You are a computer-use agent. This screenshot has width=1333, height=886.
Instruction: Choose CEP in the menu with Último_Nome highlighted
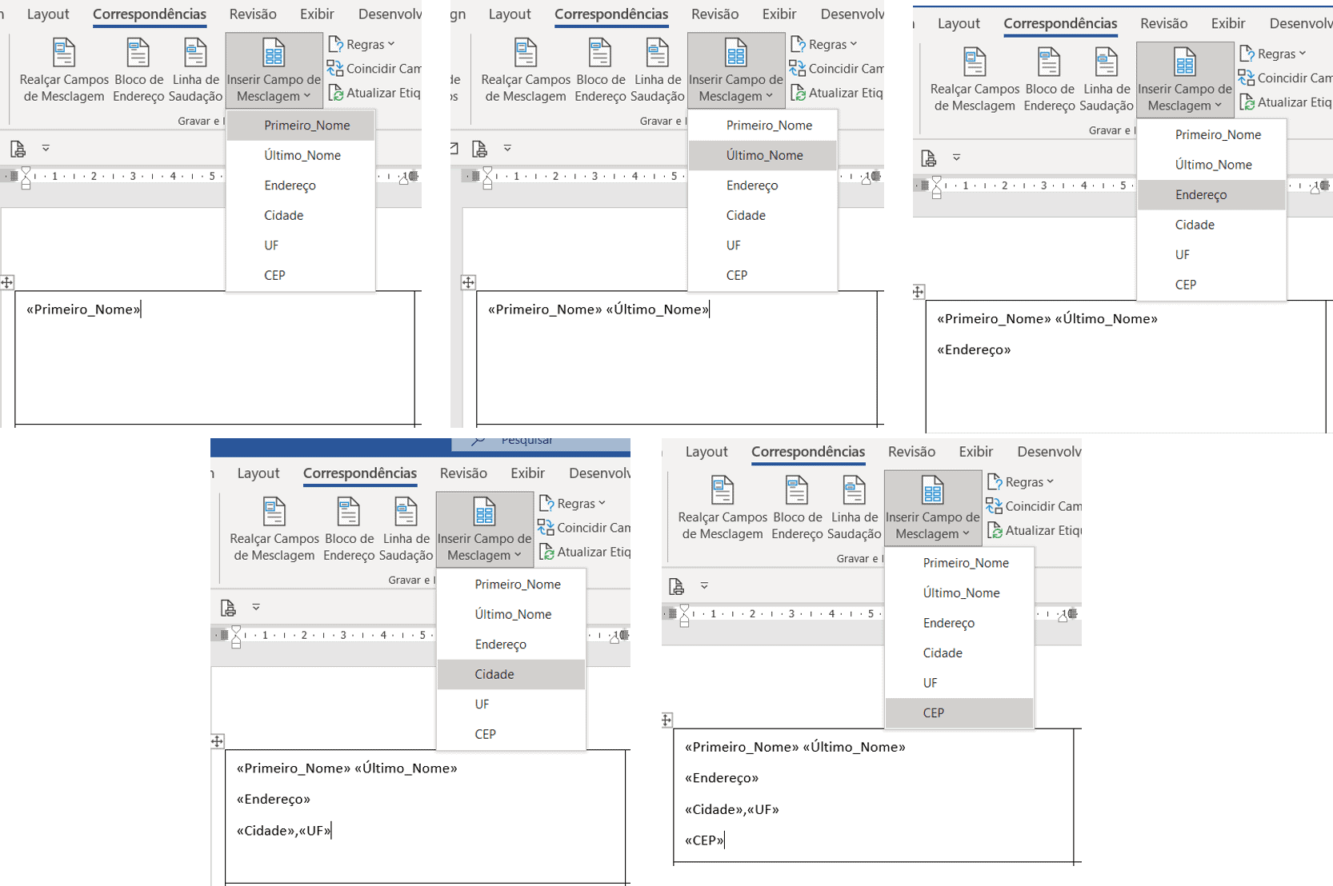click(x=763, y=275)
